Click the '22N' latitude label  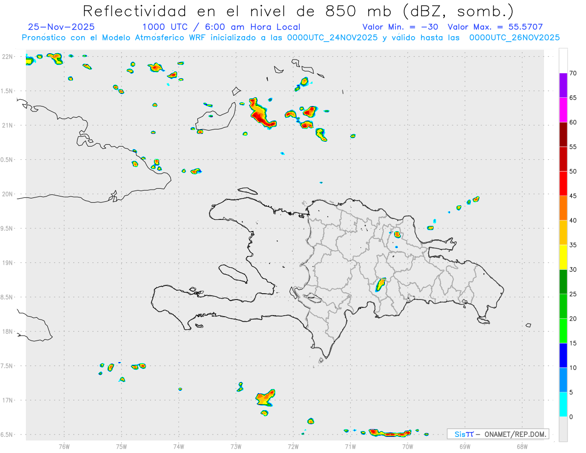coord(7,57)
